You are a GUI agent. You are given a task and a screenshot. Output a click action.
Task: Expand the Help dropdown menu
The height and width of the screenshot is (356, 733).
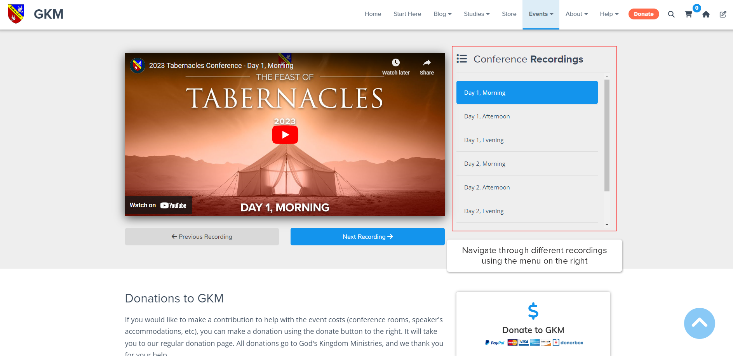click(609, 14)
